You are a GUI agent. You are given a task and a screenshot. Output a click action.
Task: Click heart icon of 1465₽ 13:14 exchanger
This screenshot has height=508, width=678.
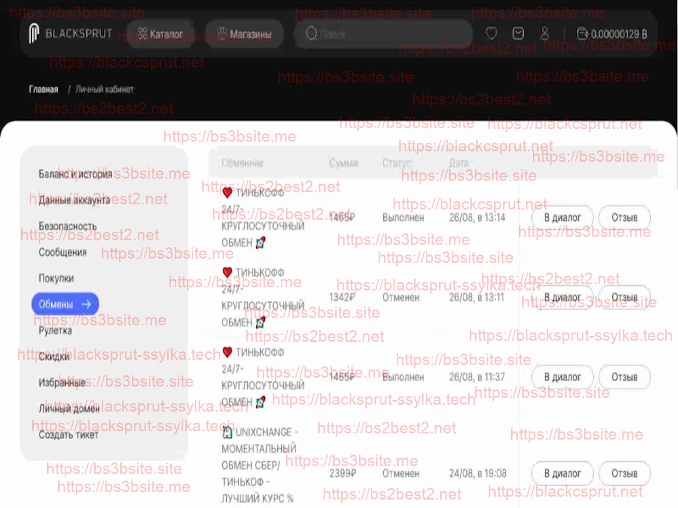pos(227,193)
